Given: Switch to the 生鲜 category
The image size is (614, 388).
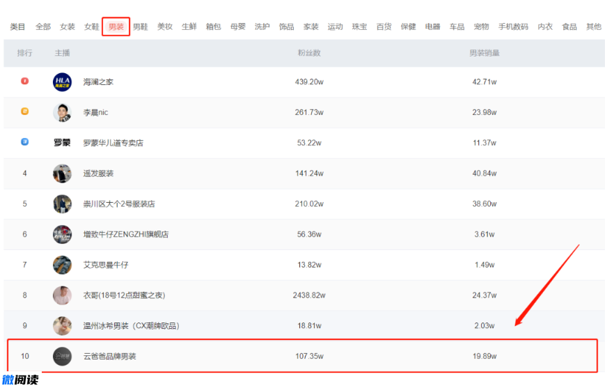Looking at the screenshot, I should point(189,26).
